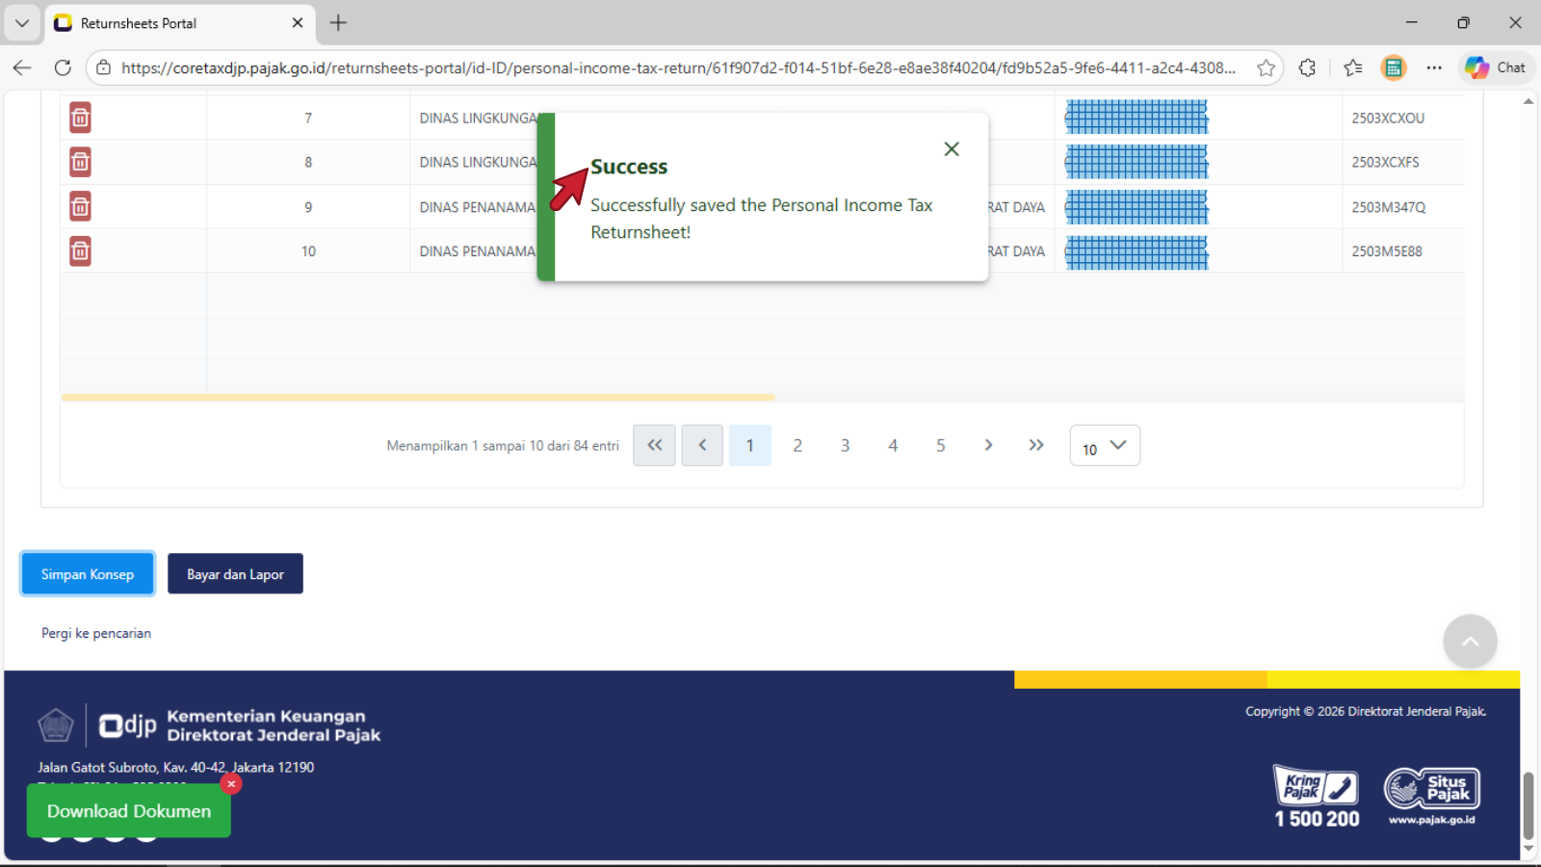The width and height of the screenshot is (1541, 867).
Task: Expand the rows-per-page dropdown showing 10
Action: point(1105,446)
